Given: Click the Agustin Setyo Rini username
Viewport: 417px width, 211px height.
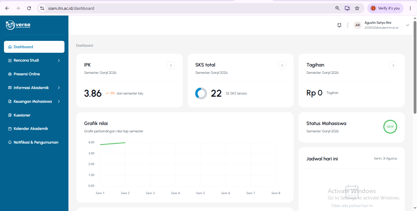Looking at the screenshot, I should 378,23.
